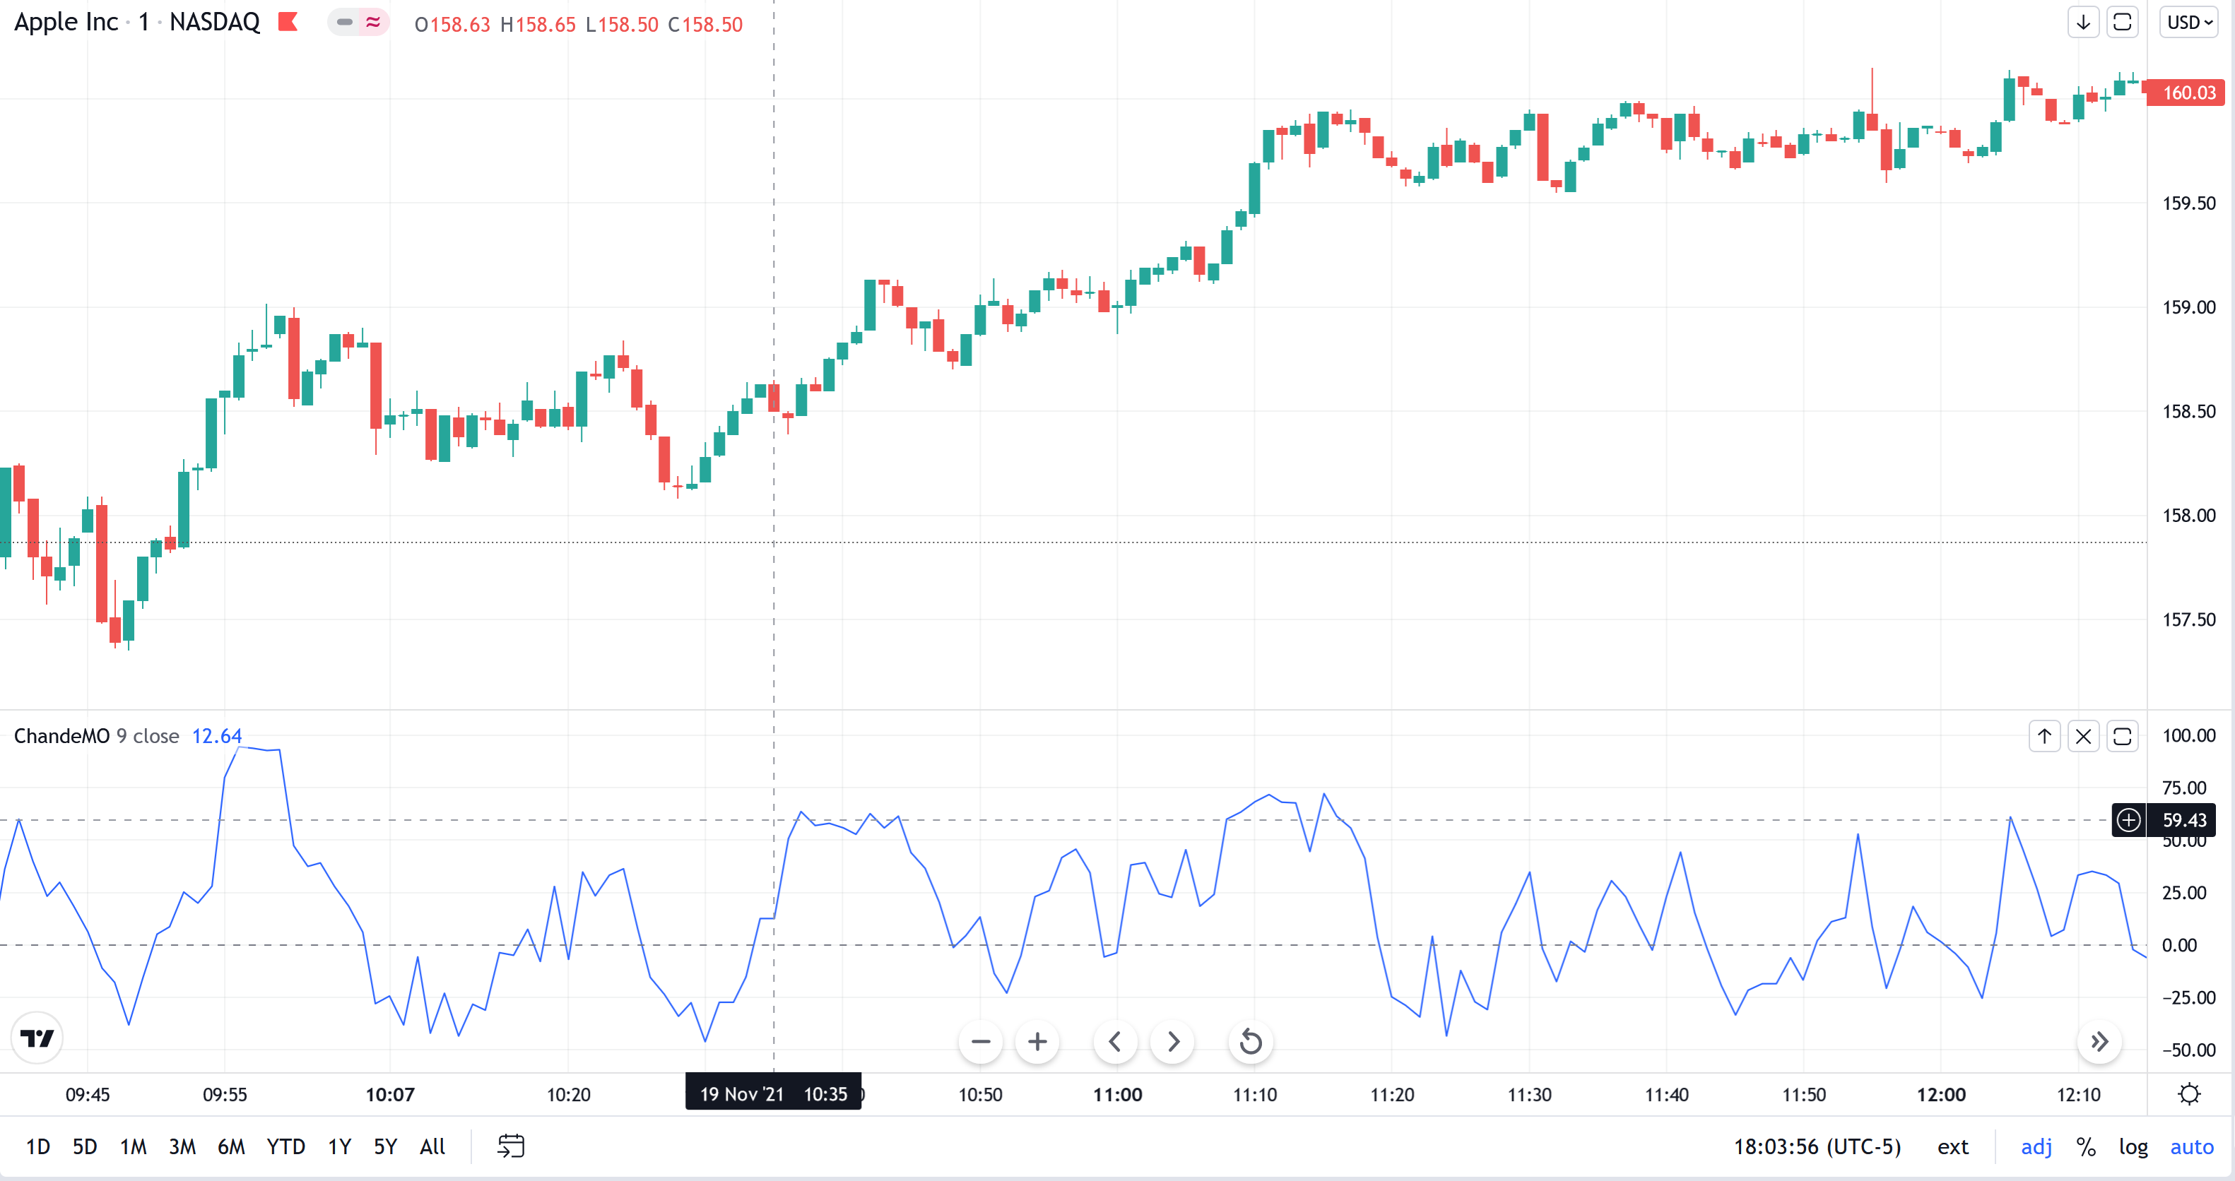Click the 0.00 indicator axis label
Screen dimensions: 2235x1181
[x=2178, y=945]
